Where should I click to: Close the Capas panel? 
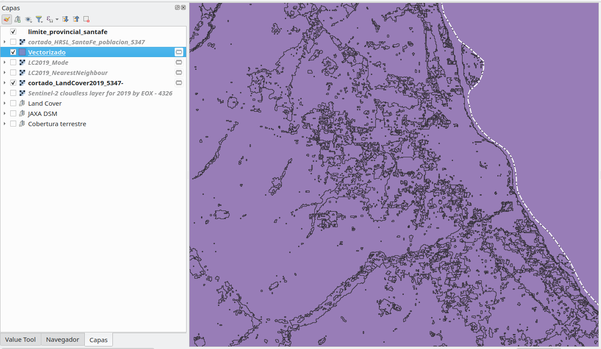183,8
